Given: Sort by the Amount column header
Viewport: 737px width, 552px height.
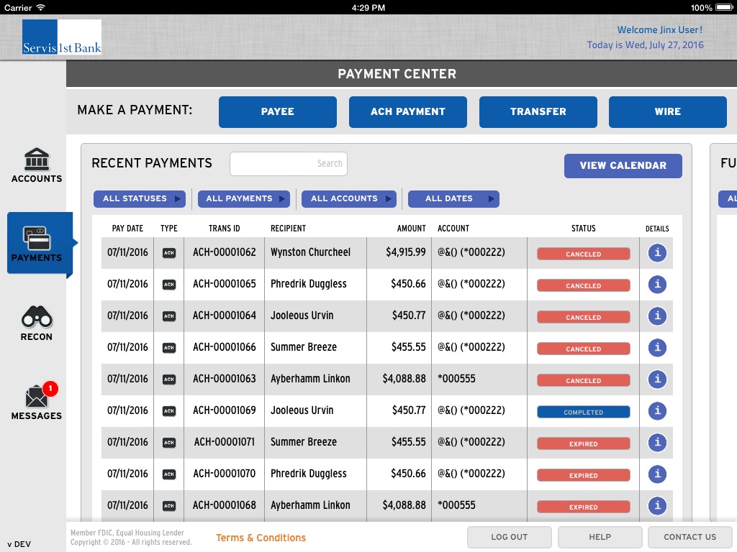Looking at the screenshot, I should pos(411,229).
